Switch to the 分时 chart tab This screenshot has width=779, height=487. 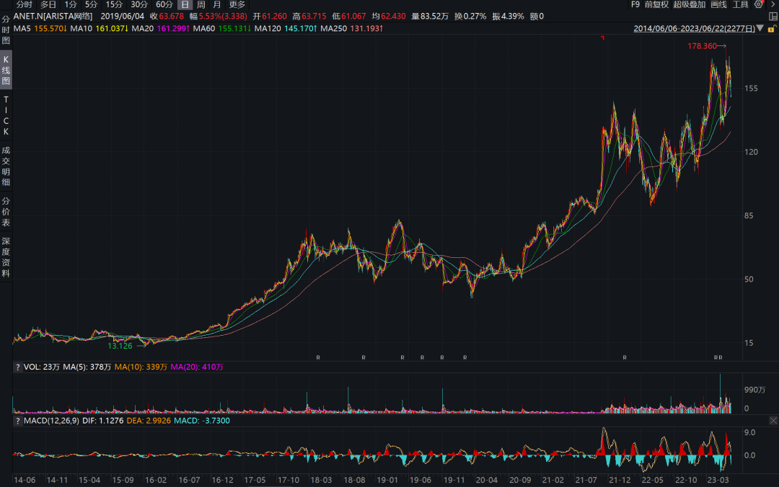pyautogui.click(x=24, y=4)
